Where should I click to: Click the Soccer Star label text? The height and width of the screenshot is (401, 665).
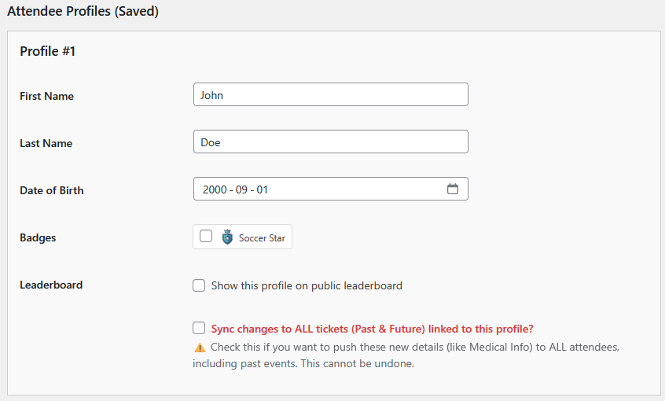262,237
